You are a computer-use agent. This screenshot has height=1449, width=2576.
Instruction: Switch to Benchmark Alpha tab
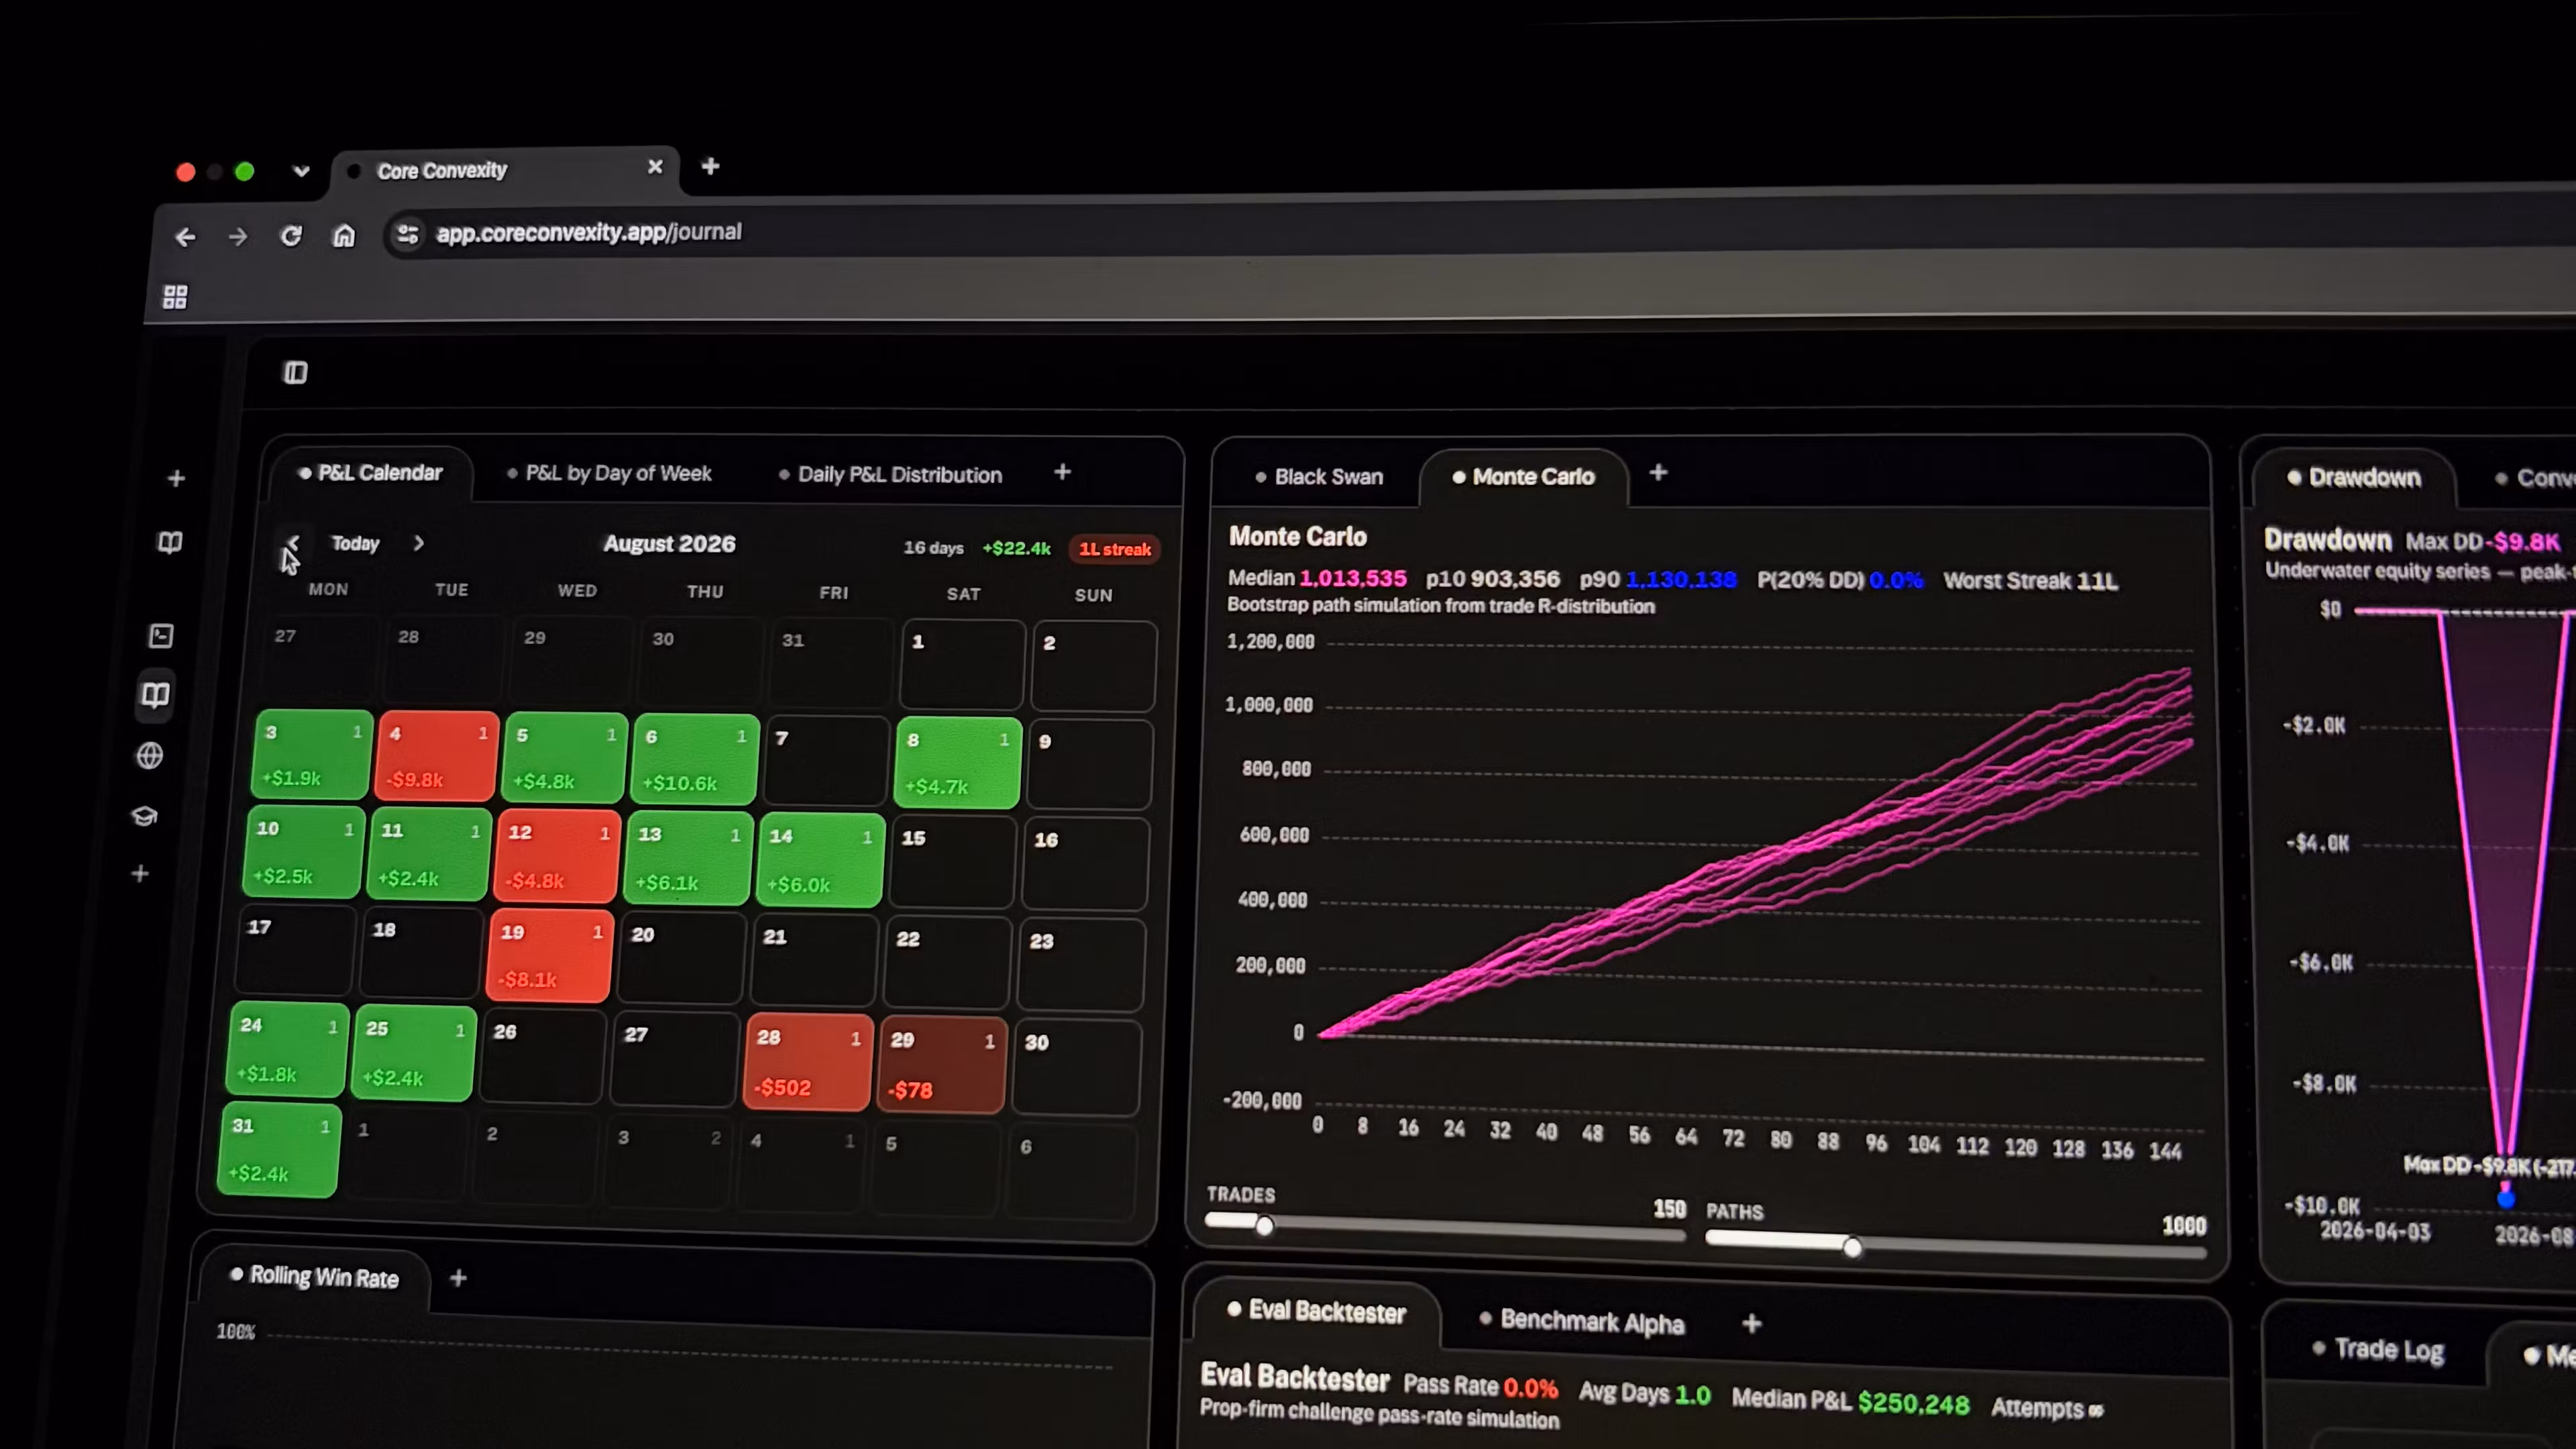(1582, 1321)
